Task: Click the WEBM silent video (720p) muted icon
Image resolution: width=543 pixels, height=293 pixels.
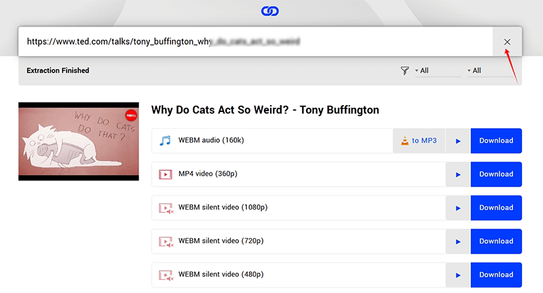Action: [166, 241]
